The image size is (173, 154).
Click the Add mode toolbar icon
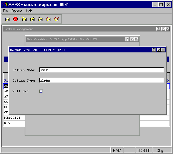tap(24, 19)
